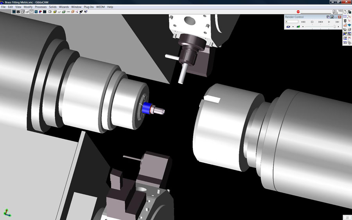Toggle the Render Control pin option
Viewport: 352px width, 220px height.
[332, 17]
